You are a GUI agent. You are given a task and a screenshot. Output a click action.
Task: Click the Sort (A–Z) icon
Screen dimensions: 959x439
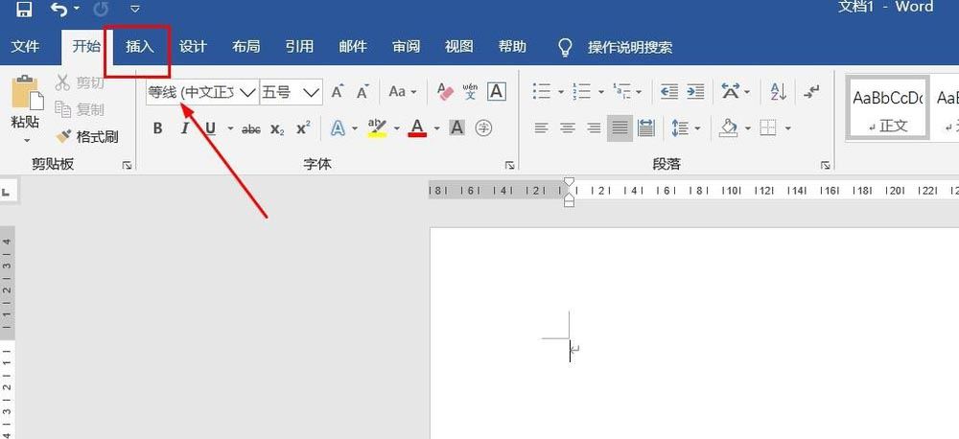[778, 92]
